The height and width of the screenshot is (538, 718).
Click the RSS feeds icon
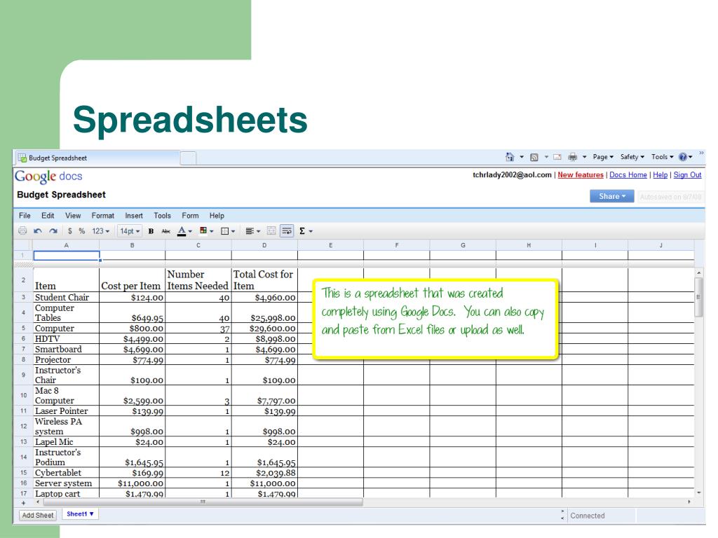[x=534, y=158]
